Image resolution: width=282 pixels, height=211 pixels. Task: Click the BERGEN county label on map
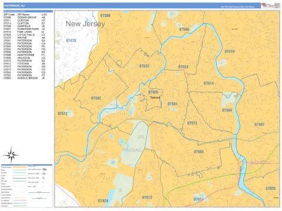tap(260, 162)
